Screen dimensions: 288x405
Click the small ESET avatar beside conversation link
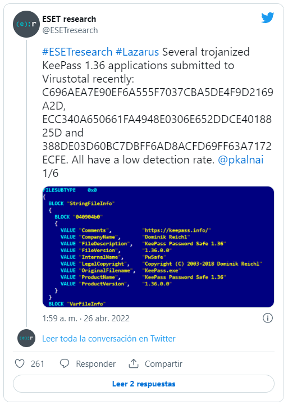point(26,338)
